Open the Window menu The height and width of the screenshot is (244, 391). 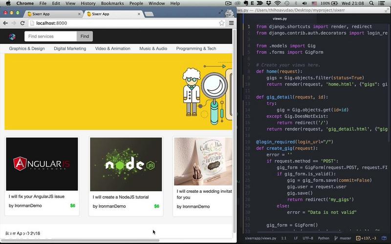tap(156, 3)
